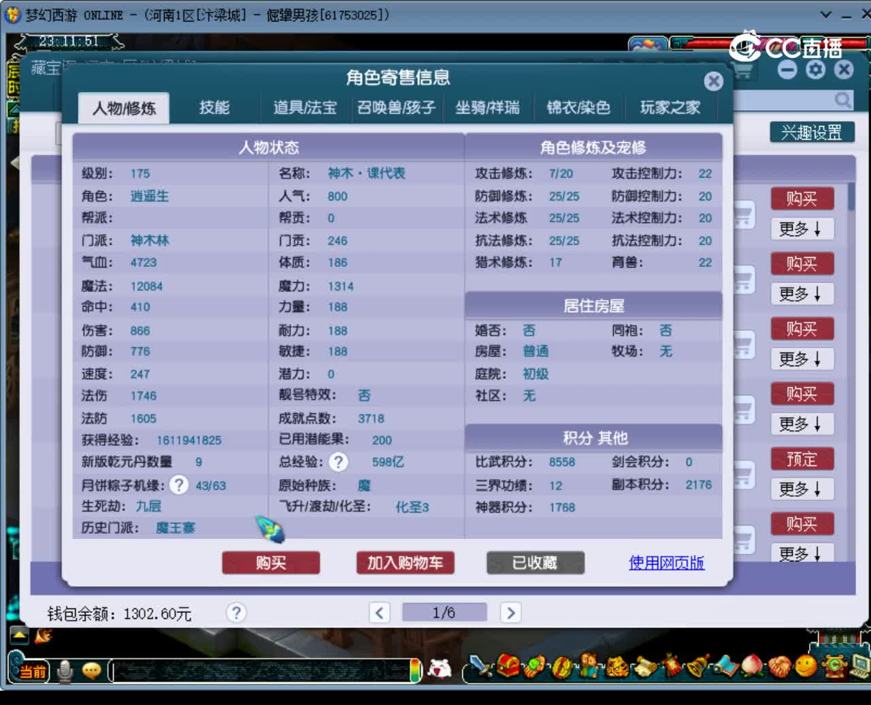Click the pink peach icon in bottom toolbar
Image resolution: width=871 pixels, height=705 pixels.
[752, 666]
